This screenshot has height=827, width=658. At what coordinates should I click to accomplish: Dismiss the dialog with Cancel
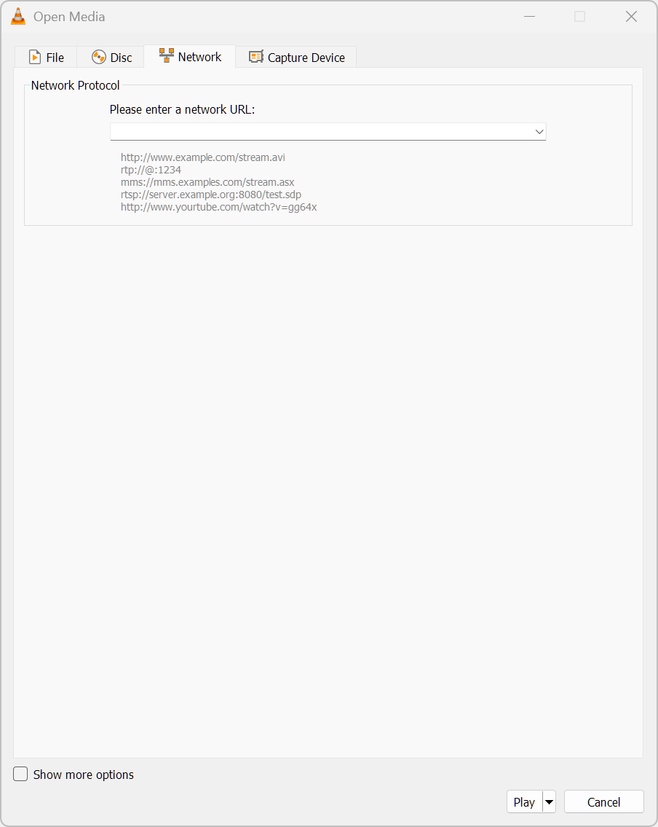pos(603,801)
